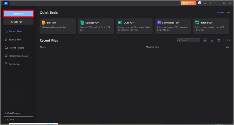Go to Recent Folders
Viewport: 234px width, 125px height.
pyautogui.click(x=14, y=48)
